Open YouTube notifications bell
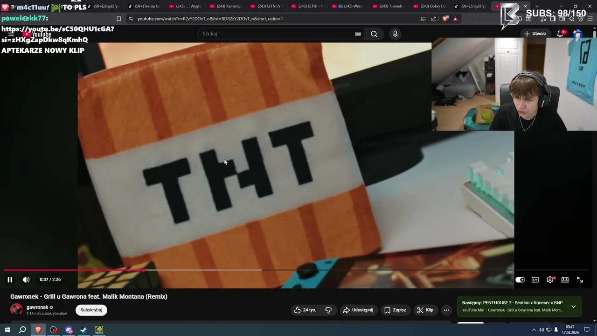This screenshot has width=597, height=336. (561, 34)
